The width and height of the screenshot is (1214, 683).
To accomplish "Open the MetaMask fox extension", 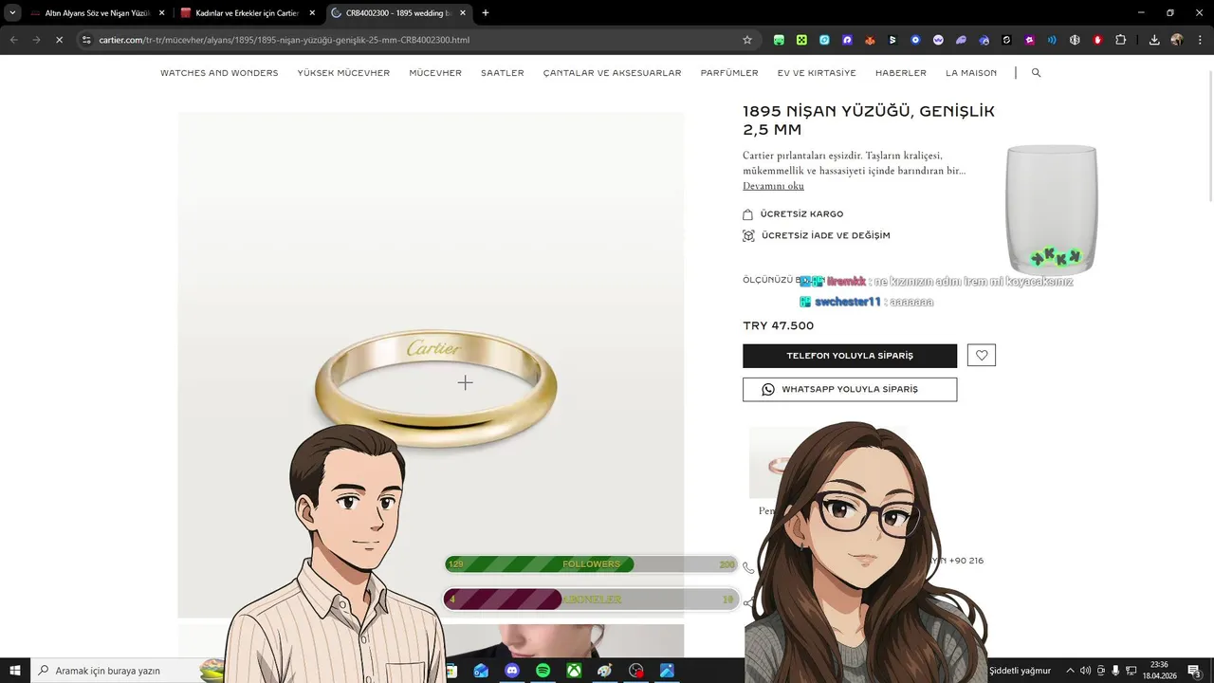I will pos(870,40).
